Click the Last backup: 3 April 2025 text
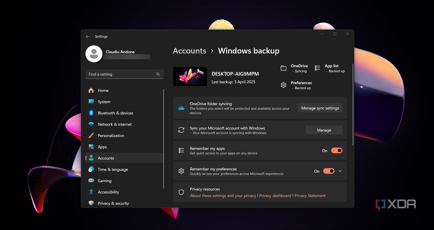This screenshot has width=434, height=230. click(233, 82)
